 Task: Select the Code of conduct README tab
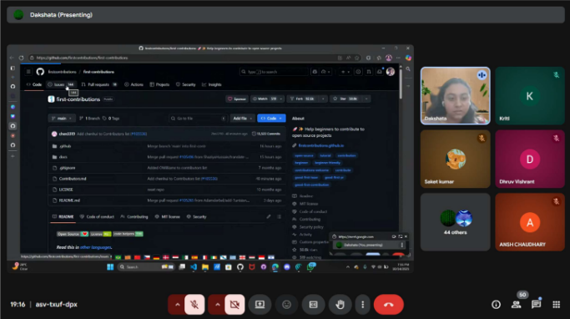tap(97, 217)
